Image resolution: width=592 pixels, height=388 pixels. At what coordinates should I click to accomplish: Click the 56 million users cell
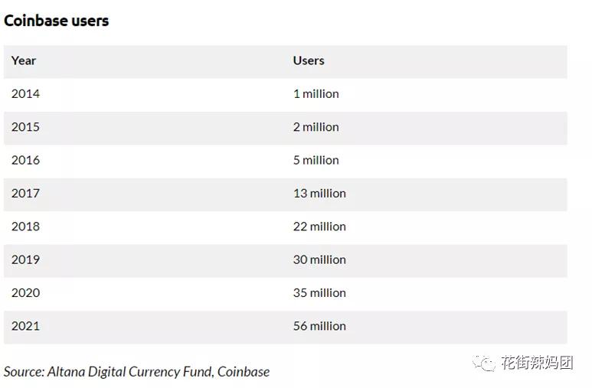point(319,326)
